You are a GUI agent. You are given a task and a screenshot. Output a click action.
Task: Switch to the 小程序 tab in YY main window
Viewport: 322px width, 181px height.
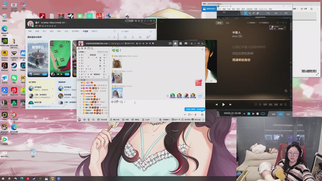(x=85, y=31)
